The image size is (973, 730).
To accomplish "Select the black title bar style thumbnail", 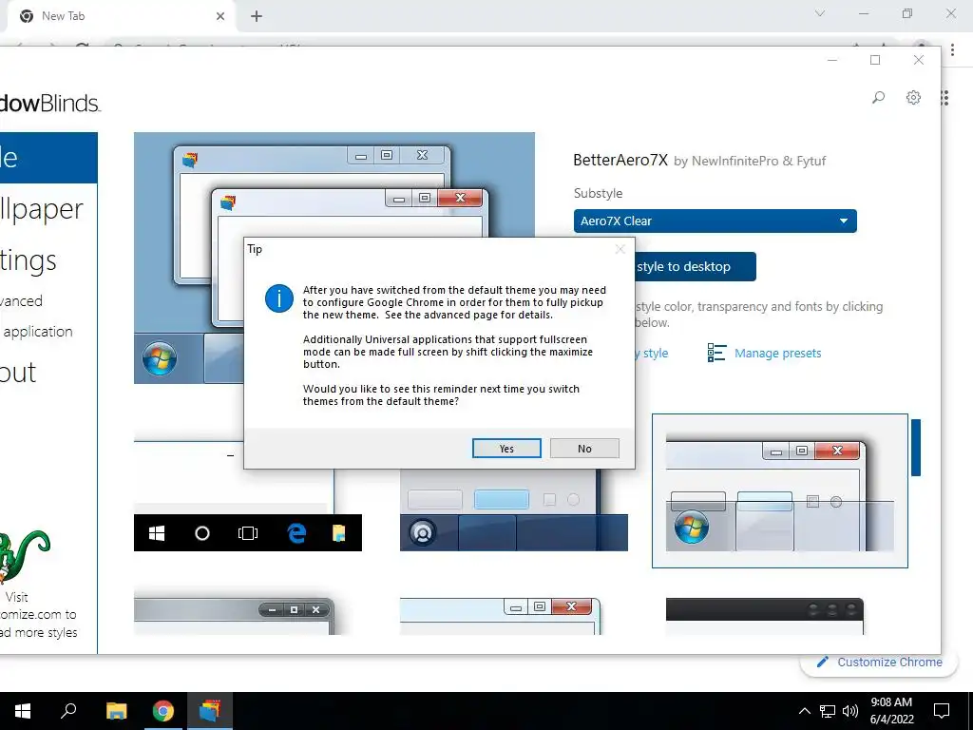I will coord(765,616).
